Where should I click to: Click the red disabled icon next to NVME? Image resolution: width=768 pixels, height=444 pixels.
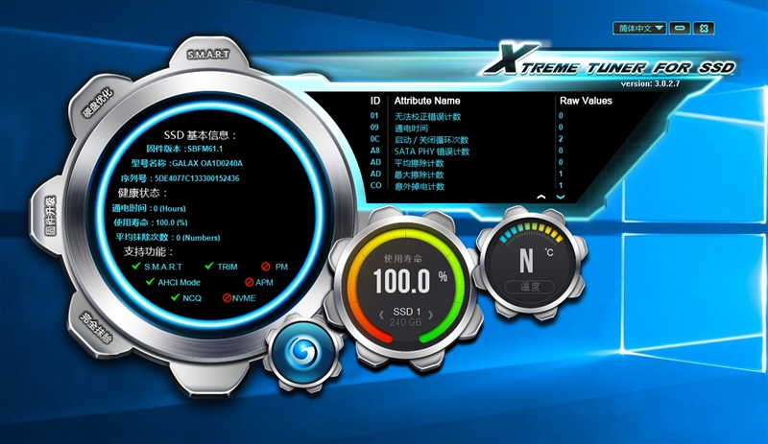point(228,298)
